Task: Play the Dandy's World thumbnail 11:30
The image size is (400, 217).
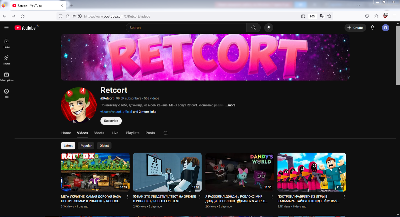Action: click(x=240, y=172)
